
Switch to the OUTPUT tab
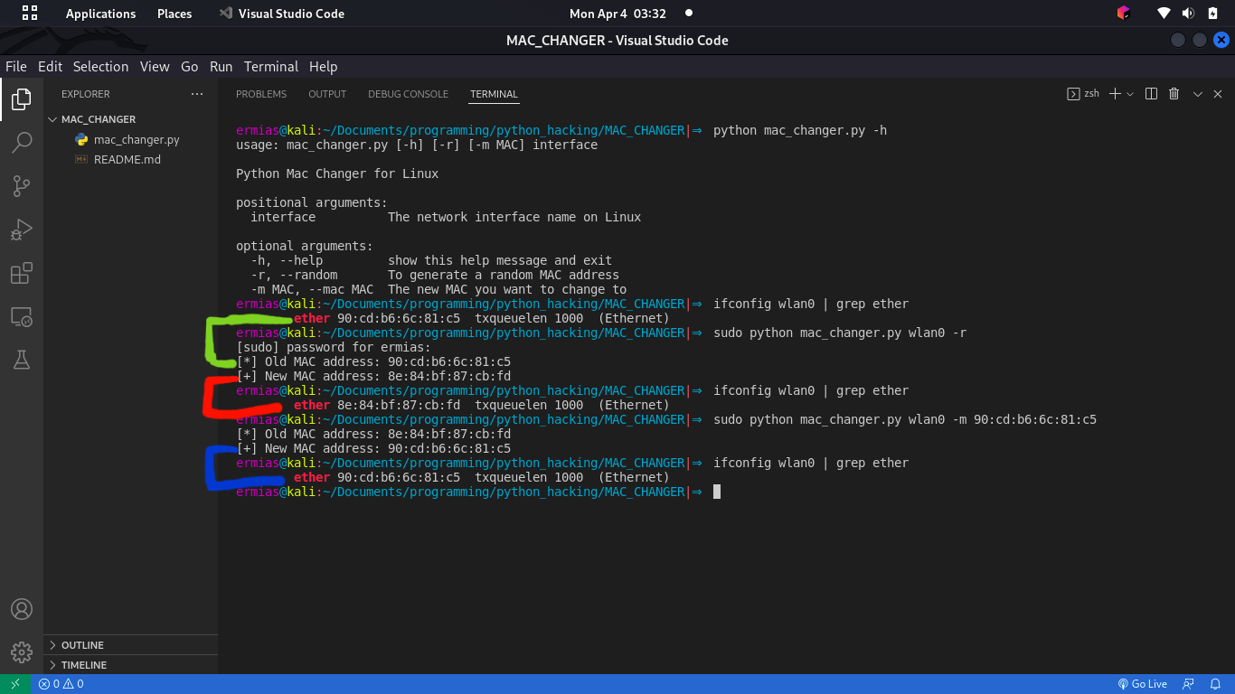click(x=327, y=94)
